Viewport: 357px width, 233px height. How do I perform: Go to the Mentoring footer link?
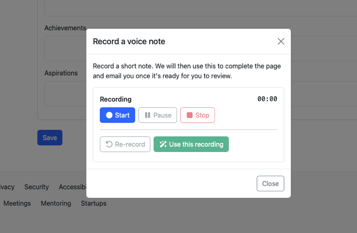pos(55,203)
